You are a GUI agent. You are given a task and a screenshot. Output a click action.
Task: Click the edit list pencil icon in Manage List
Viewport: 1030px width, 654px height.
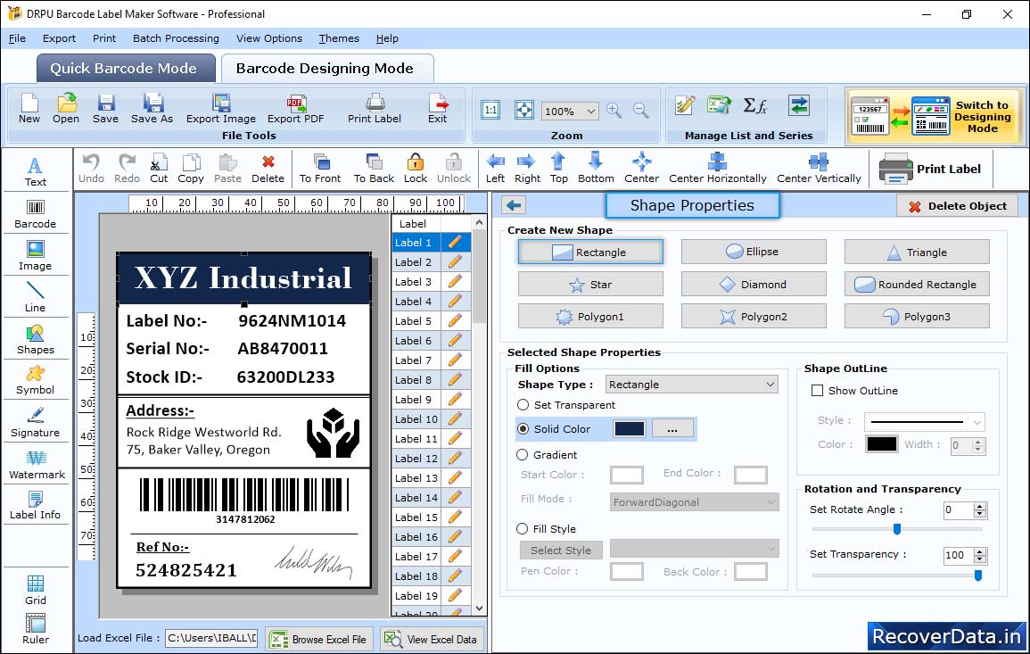tap(685, 105)
